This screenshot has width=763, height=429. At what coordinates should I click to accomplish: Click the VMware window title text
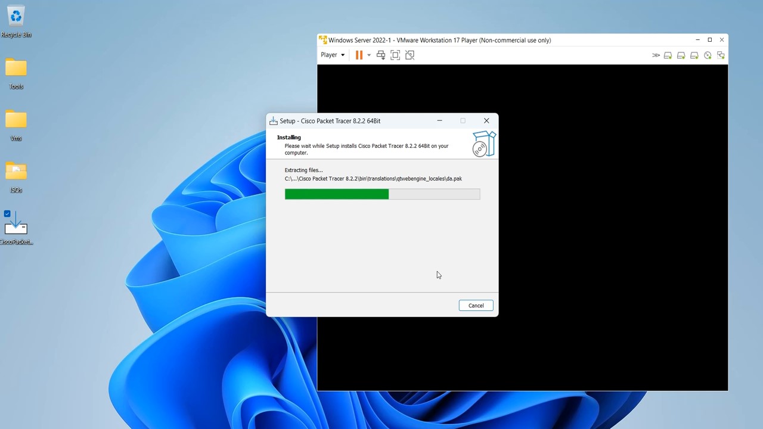click(439, 41)
